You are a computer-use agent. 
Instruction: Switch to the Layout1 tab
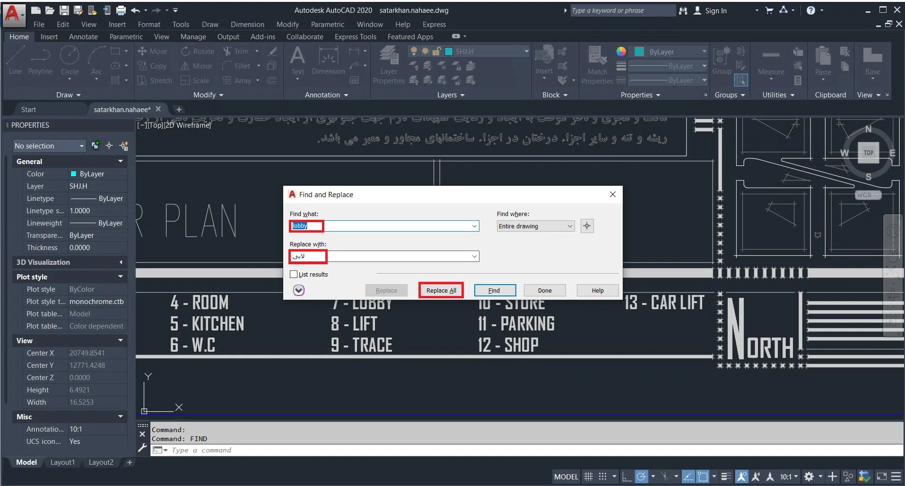click(x=62, y=462)
